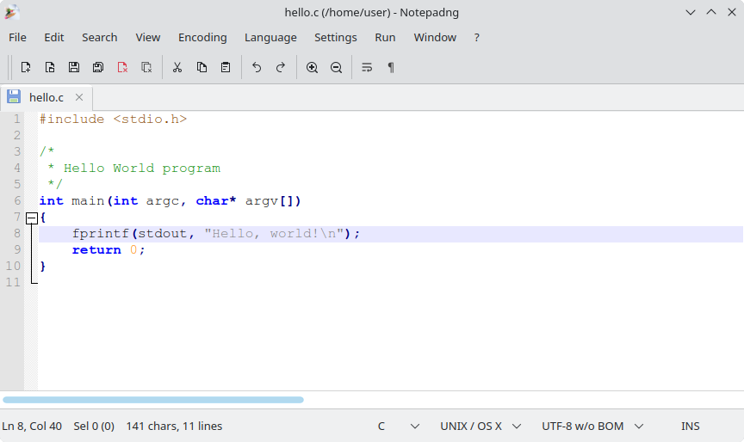Click the Paste clipboard icon
The image size is (744, 442).
226,67
